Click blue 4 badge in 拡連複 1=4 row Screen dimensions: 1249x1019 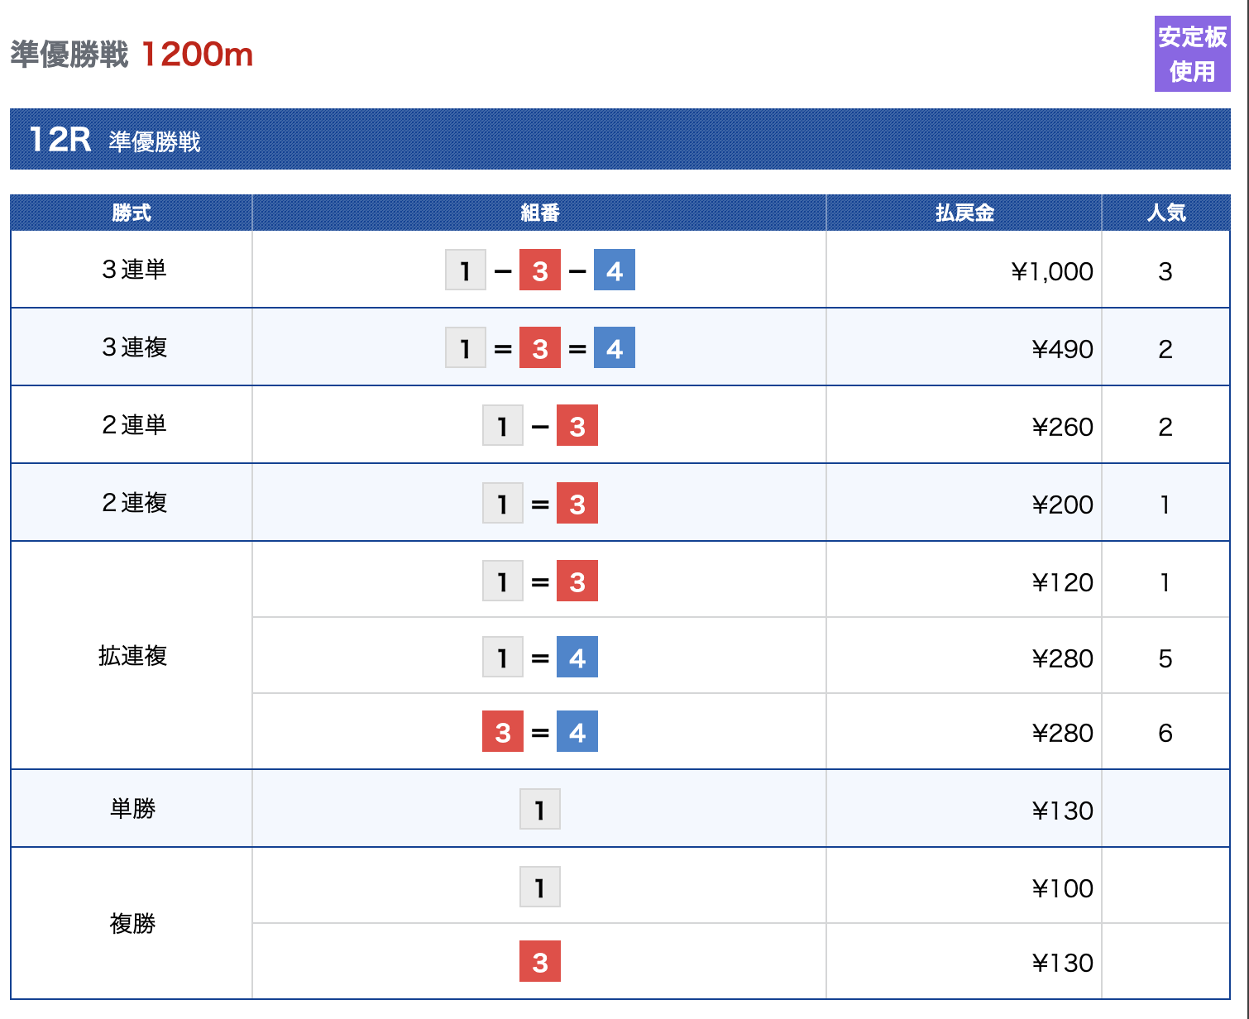(577, 658)
